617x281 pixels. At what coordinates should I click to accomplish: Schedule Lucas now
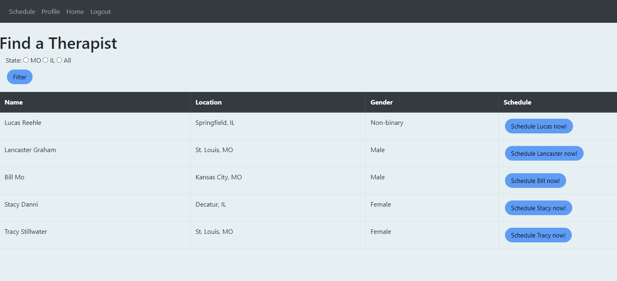pyautogui.click(x=539, y=126)
